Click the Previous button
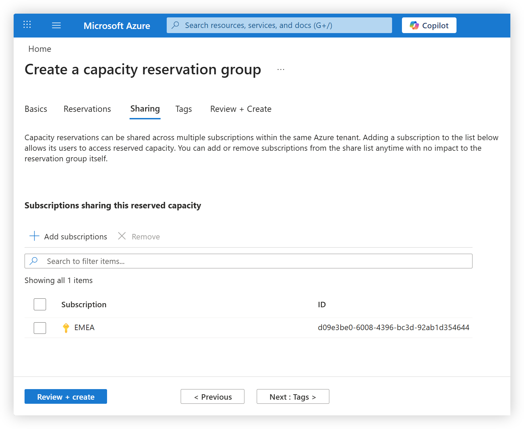Screen dimensions: 524x429 [x=212, y=397]
